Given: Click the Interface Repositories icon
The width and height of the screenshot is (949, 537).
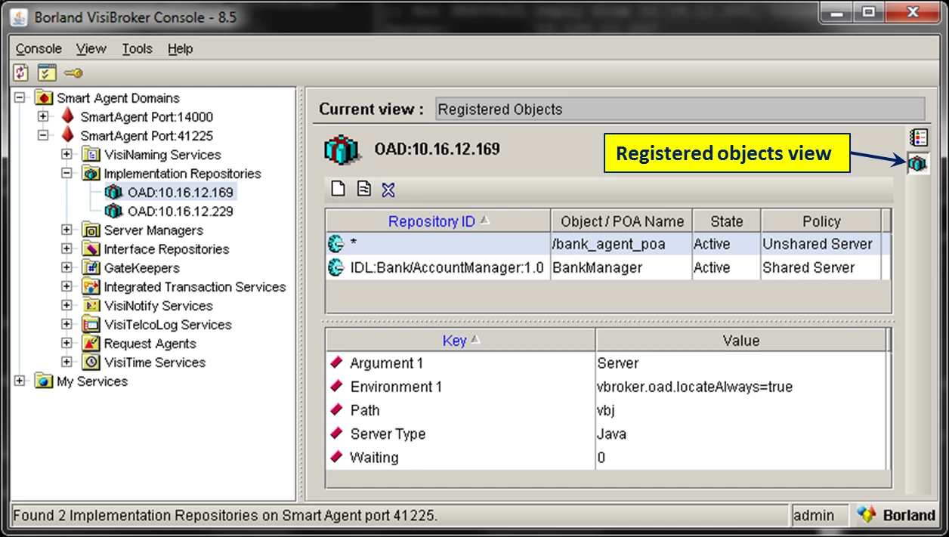Looking at the screenshot, I should coord(91,248).
